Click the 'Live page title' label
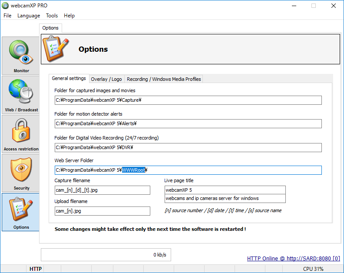The height and width of the screenshot is (273, 344). click(x=179, y=180)
